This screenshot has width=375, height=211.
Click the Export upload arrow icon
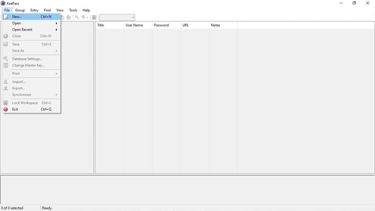click(6, 88)
